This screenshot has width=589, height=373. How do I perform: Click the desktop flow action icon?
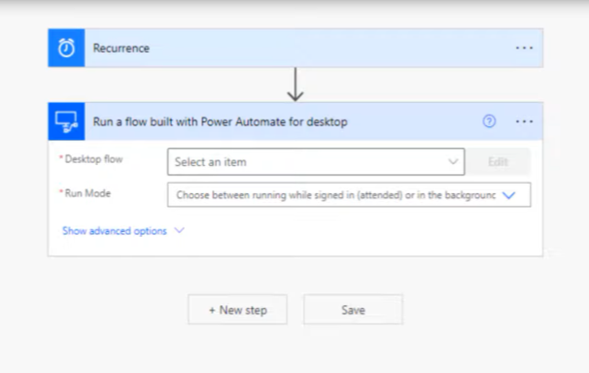click(x=66, y=121)
